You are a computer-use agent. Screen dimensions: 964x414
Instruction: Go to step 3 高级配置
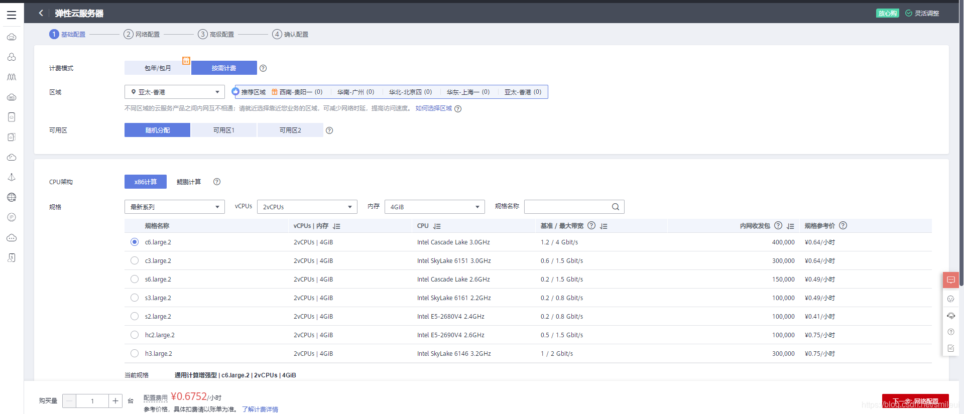click(216, 34)
